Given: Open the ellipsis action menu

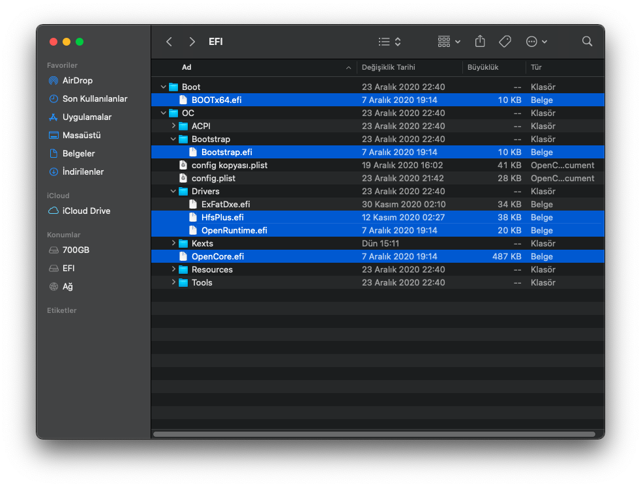Looking at the screenshot, I should (x=536, y=42).
